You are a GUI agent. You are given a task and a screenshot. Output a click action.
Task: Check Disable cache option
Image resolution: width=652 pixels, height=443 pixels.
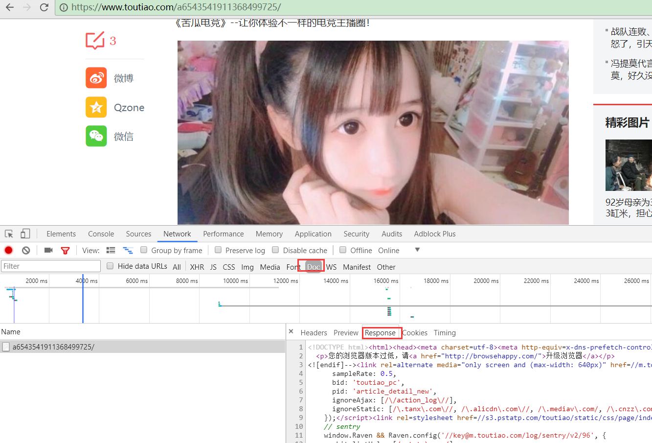click(275, 250)
